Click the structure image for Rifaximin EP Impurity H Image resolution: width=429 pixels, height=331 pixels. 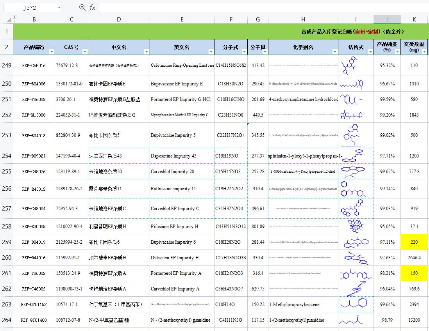(356, 226)
